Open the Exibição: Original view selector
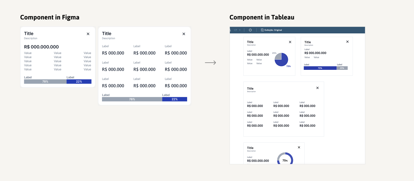414x181 pixels. [271, 30]
